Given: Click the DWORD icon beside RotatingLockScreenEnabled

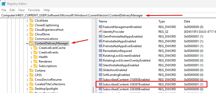Looking at the screenshot, I should [x=100, y=56].
